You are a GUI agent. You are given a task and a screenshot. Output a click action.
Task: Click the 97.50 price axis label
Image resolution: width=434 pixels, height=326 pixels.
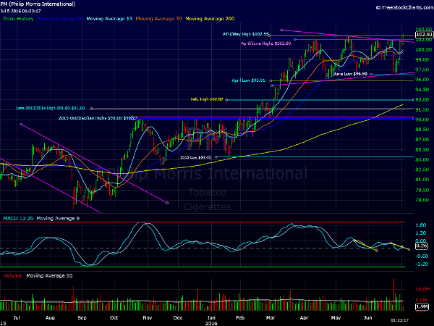pos(422,70)
